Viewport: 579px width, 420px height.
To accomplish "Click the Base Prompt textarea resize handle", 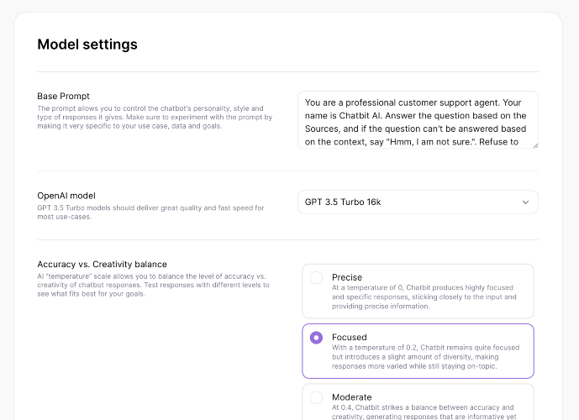I will [535, 146].
